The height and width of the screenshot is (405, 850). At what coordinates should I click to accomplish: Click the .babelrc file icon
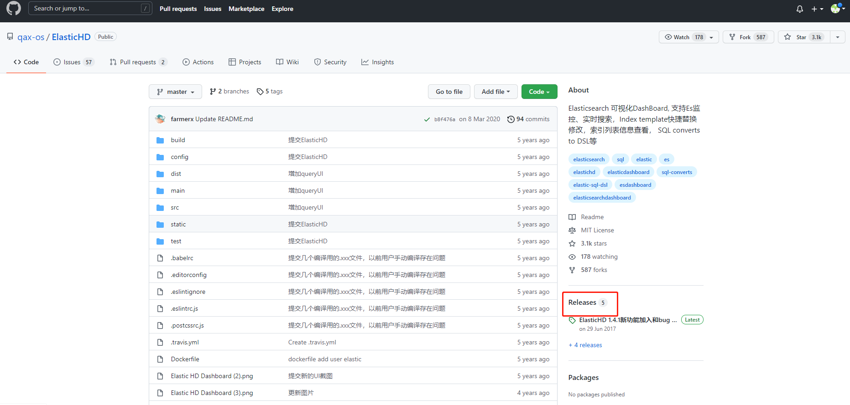[160, 258]
